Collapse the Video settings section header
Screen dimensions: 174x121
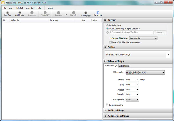[x=138, y=61]
